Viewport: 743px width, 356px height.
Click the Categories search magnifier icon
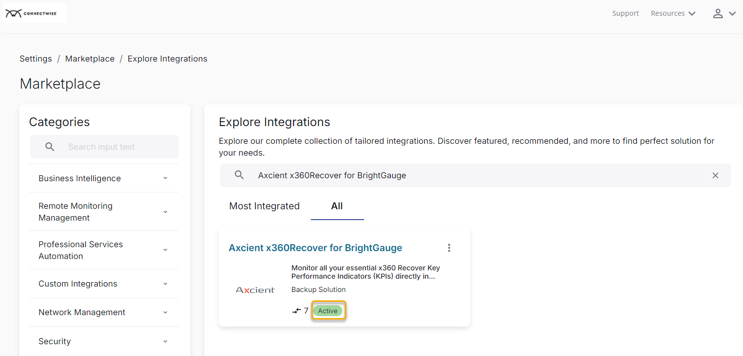tap(50, 147)
